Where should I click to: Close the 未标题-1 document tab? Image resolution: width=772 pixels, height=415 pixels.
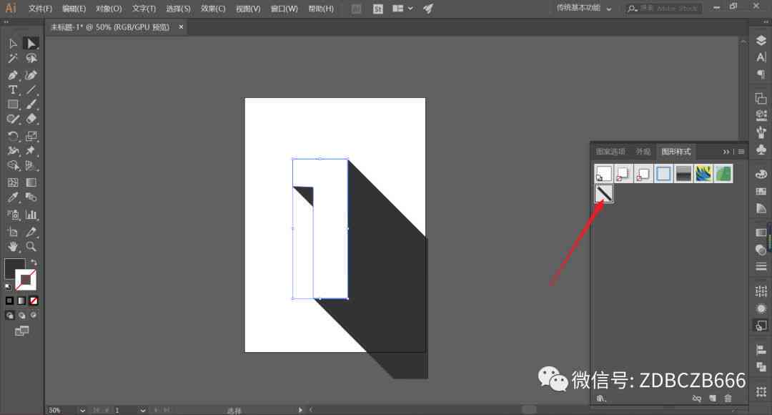[x=181, y=26]
